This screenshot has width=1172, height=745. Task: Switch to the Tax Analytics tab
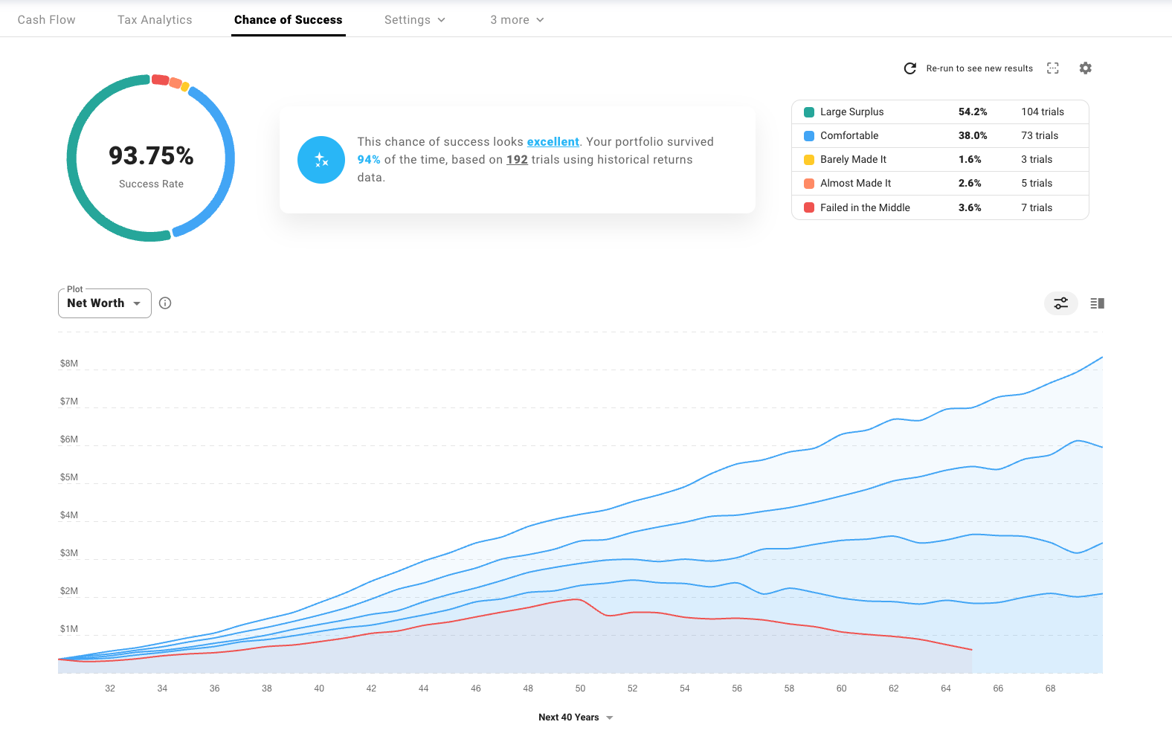[x=155, y=20]
